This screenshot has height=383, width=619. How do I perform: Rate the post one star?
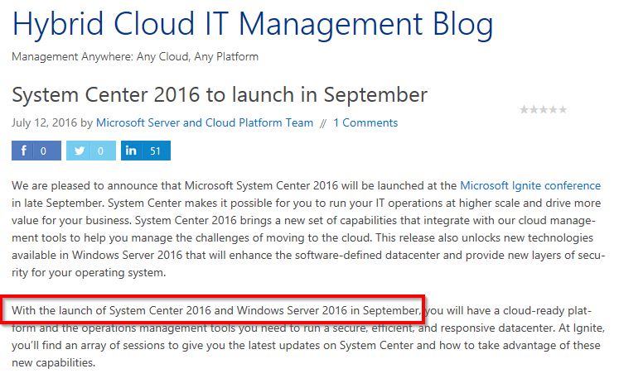[524, 109]
